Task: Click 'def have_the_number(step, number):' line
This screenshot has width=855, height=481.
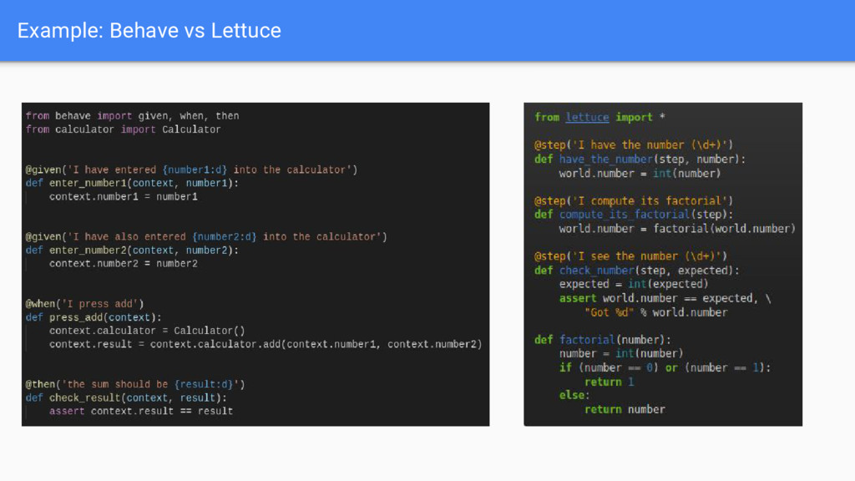Action: 640,159
